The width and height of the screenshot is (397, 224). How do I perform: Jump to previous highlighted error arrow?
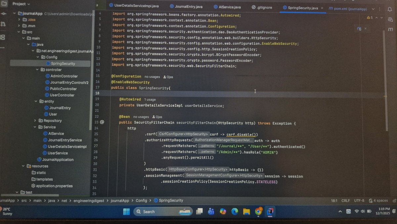click(376, 18)
